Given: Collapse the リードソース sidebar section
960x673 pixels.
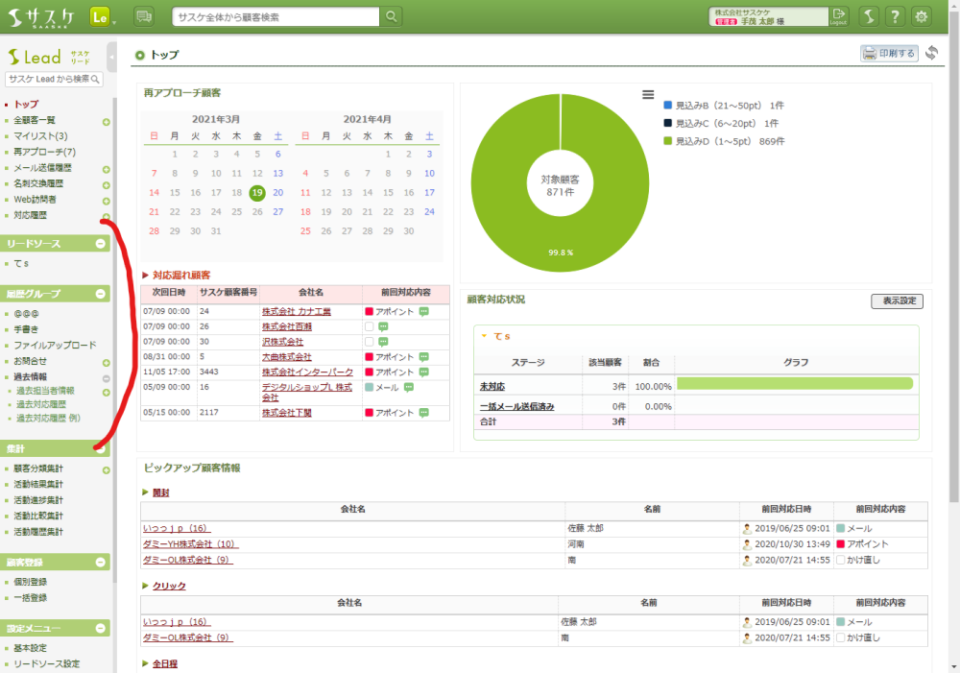Looking at the screenshot, I should click(101, 244).
